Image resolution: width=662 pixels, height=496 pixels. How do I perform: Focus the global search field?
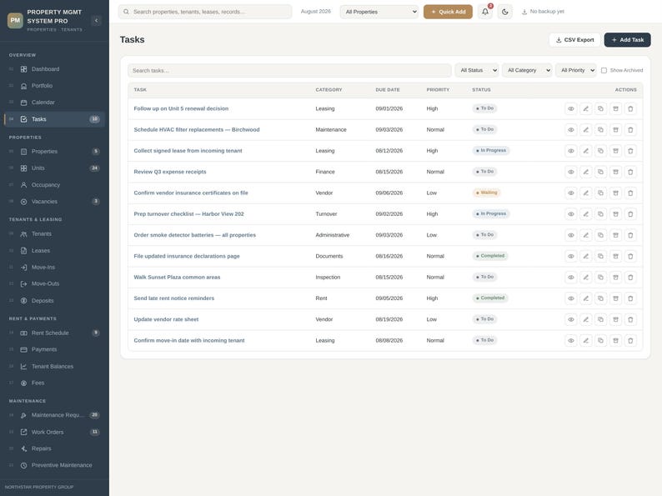[205, 12]
